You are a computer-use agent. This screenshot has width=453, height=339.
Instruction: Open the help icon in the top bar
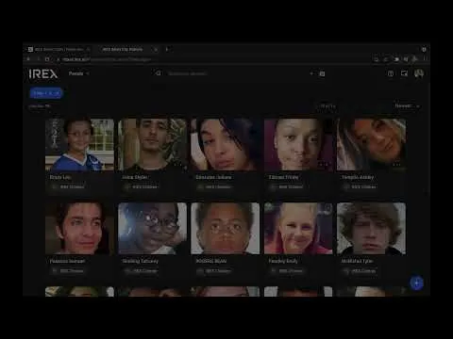pyautogui.click(x=391, y=73)
